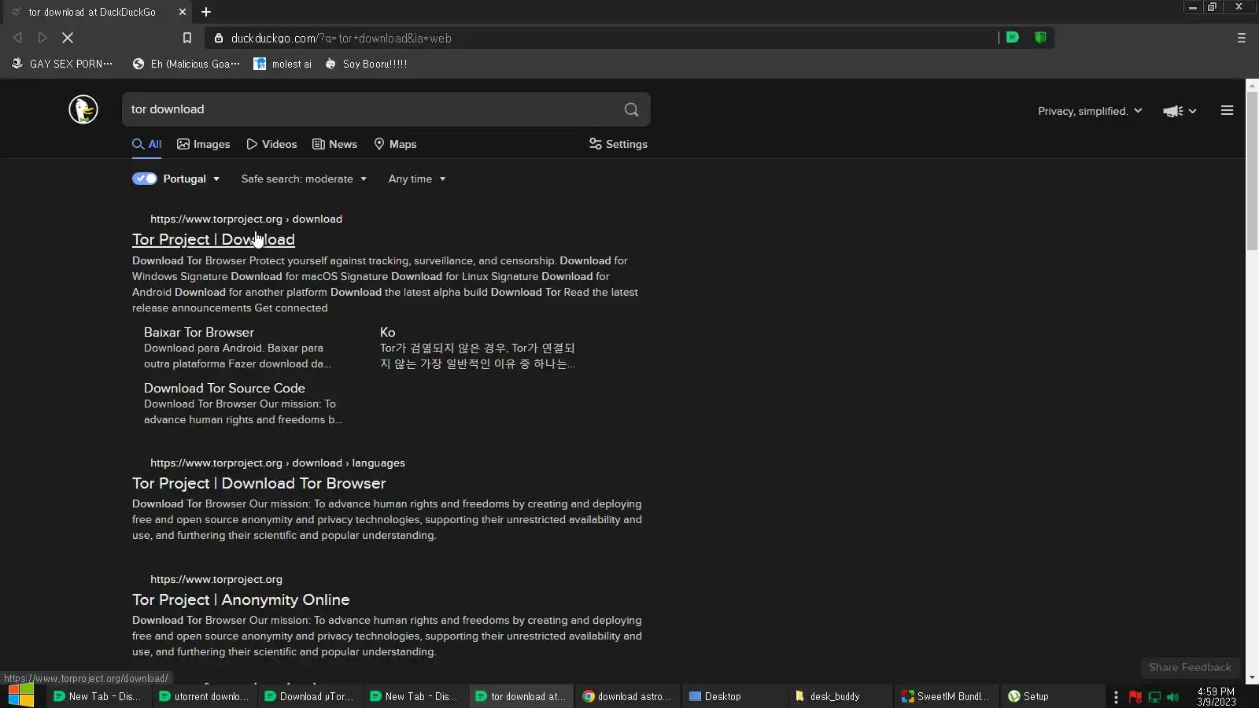Image resolution: width=1259 pixels, height=708 pixels.
Task: Switch to the 'download astro...' Chrome taskbar window
Action: [x=627, y=696]
